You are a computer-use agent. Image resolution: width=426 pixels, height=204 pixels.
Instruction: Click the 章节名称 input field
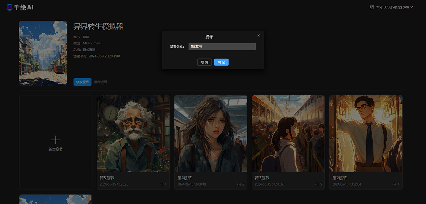coord(222,47)
